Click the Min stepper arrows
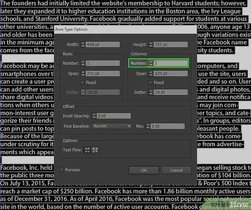The image size is (251, 210). pos(148,126)
